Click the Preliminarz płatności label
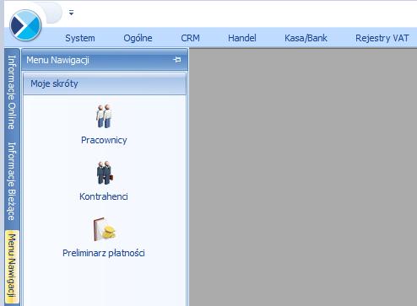This screenshot has height=306, width=417. click(104, 253)
